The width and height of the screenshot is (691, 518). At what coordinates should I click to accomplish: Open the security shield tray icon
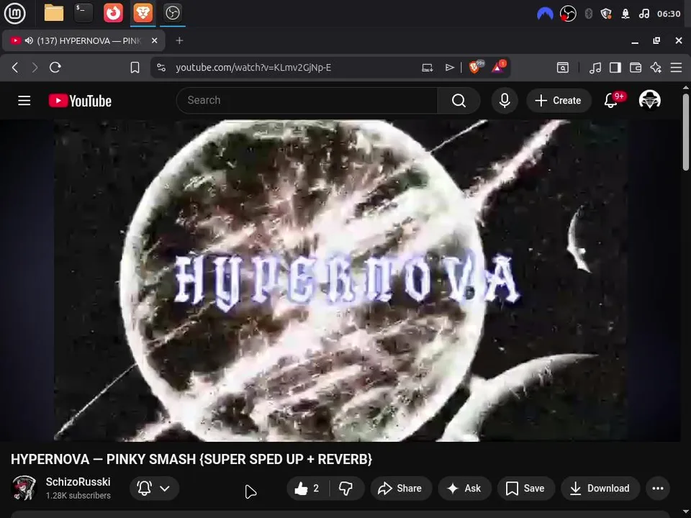point(606,14)
